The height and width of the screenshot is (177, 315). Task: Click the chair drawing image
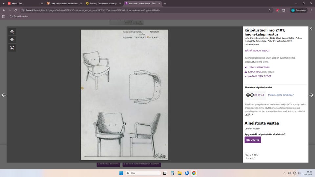pos(125,95)
